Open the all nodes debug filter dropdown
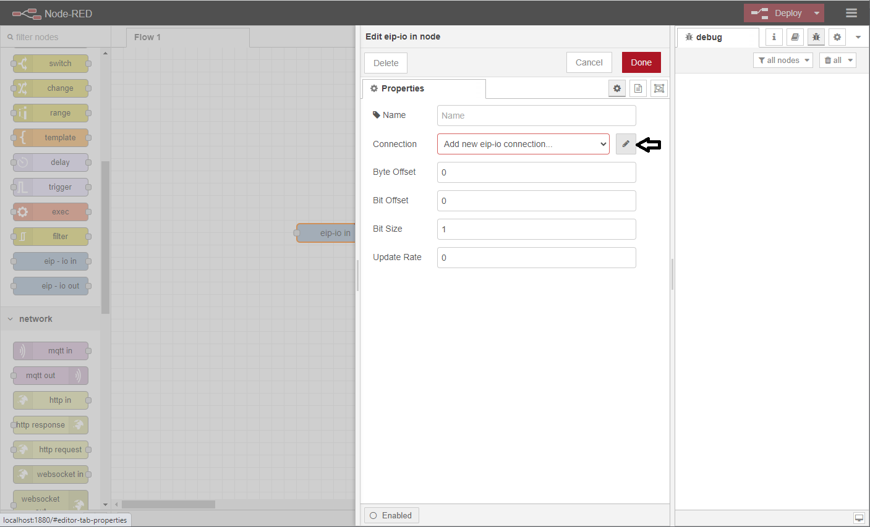 (783, 60)
